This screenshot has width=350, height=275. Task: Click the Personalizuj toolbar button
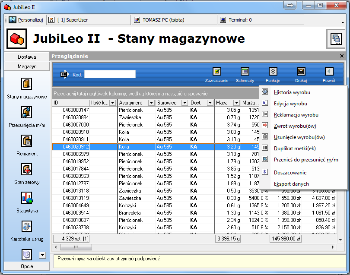pyautogui.click(x=25, y=20)
